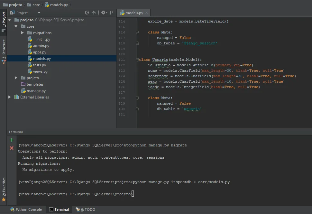Click the collapse all icon in Project panel
This screenshot has height=214, width=312.
[x=94, y=13]
